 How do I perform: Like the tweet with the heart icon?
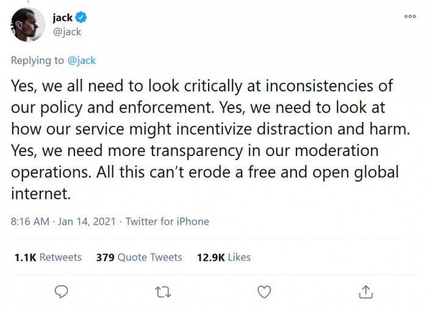(x=264, y=292)
